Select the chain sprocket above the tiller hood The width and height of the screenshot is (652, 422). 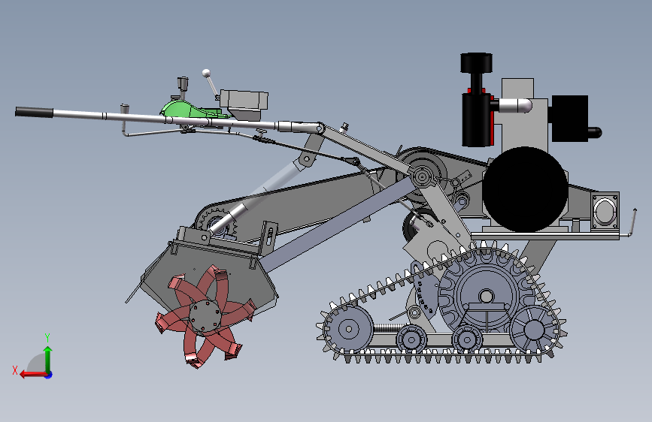216,225
